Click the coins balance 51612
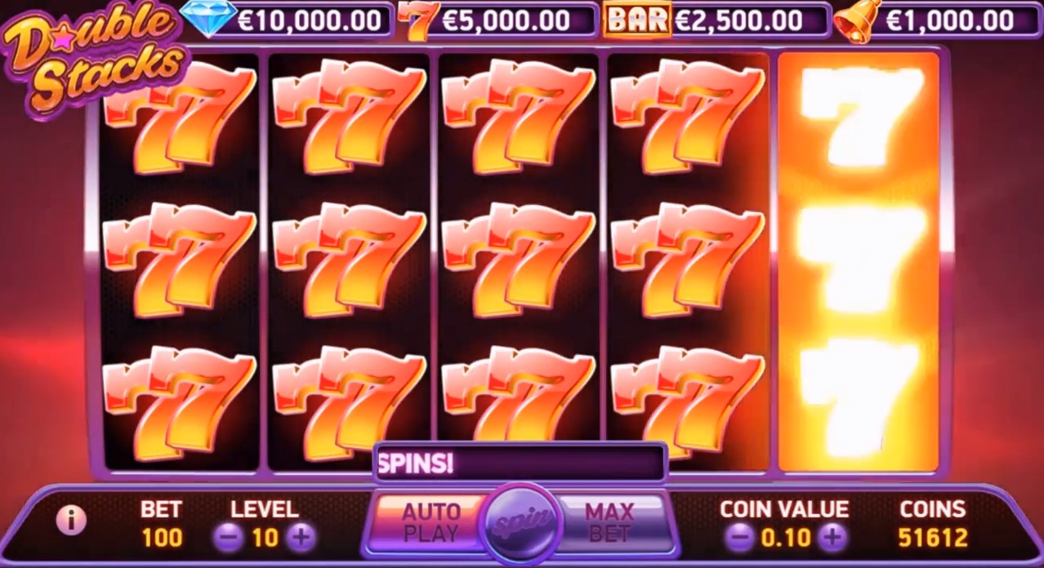 [933, 537]
